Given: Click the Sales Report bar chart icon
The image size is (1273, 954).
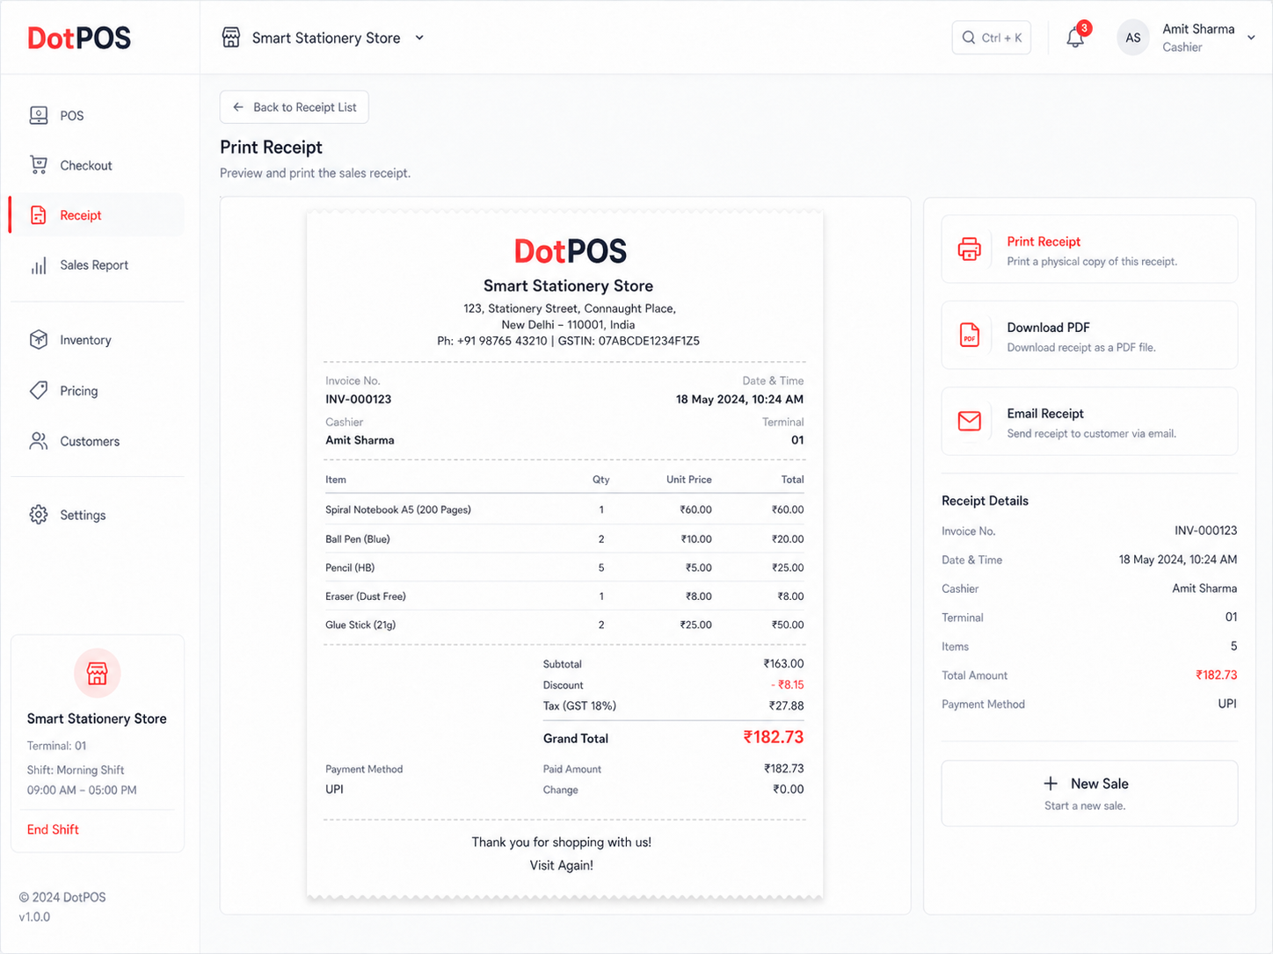Looking at the screenshot, I should [x=39, y=265].
